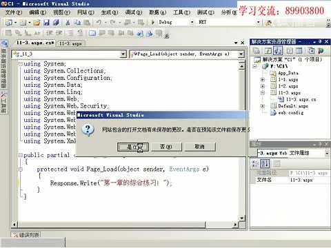This screenshot has height=248, width=331.
Task: Click View Designer icon in Solution Explorer
Action: click(x=299, y=50)
